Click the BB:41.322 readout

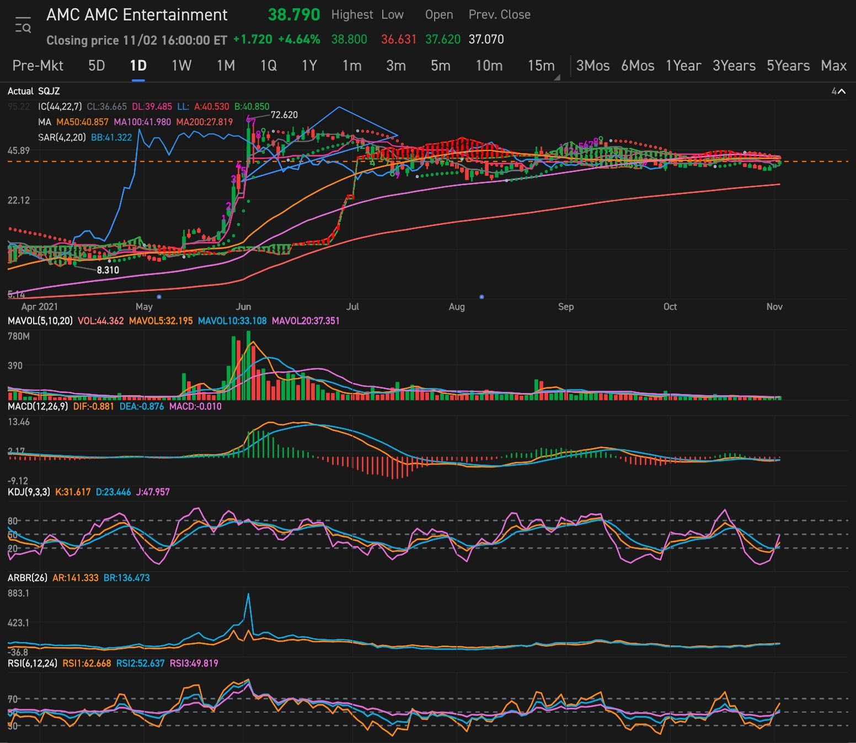point(111,137)
